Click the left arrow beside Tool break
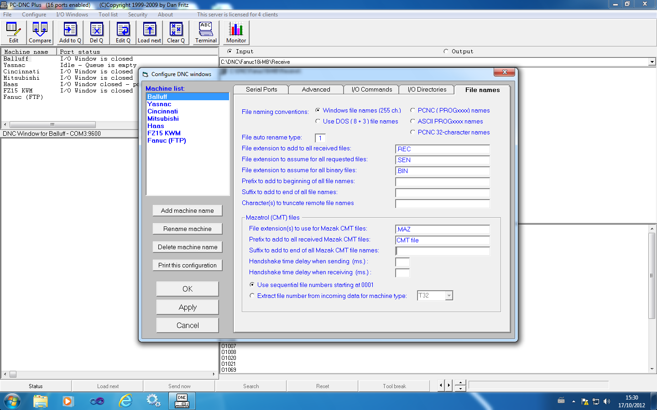 (441, 385)
